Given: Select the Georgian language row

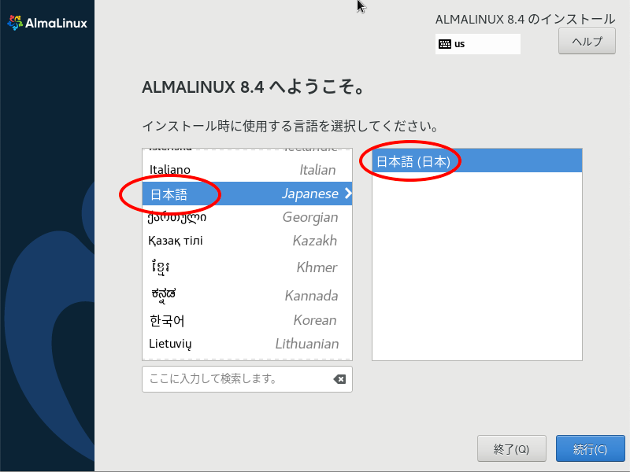Looking at the screenshot, I should [247, 217].
